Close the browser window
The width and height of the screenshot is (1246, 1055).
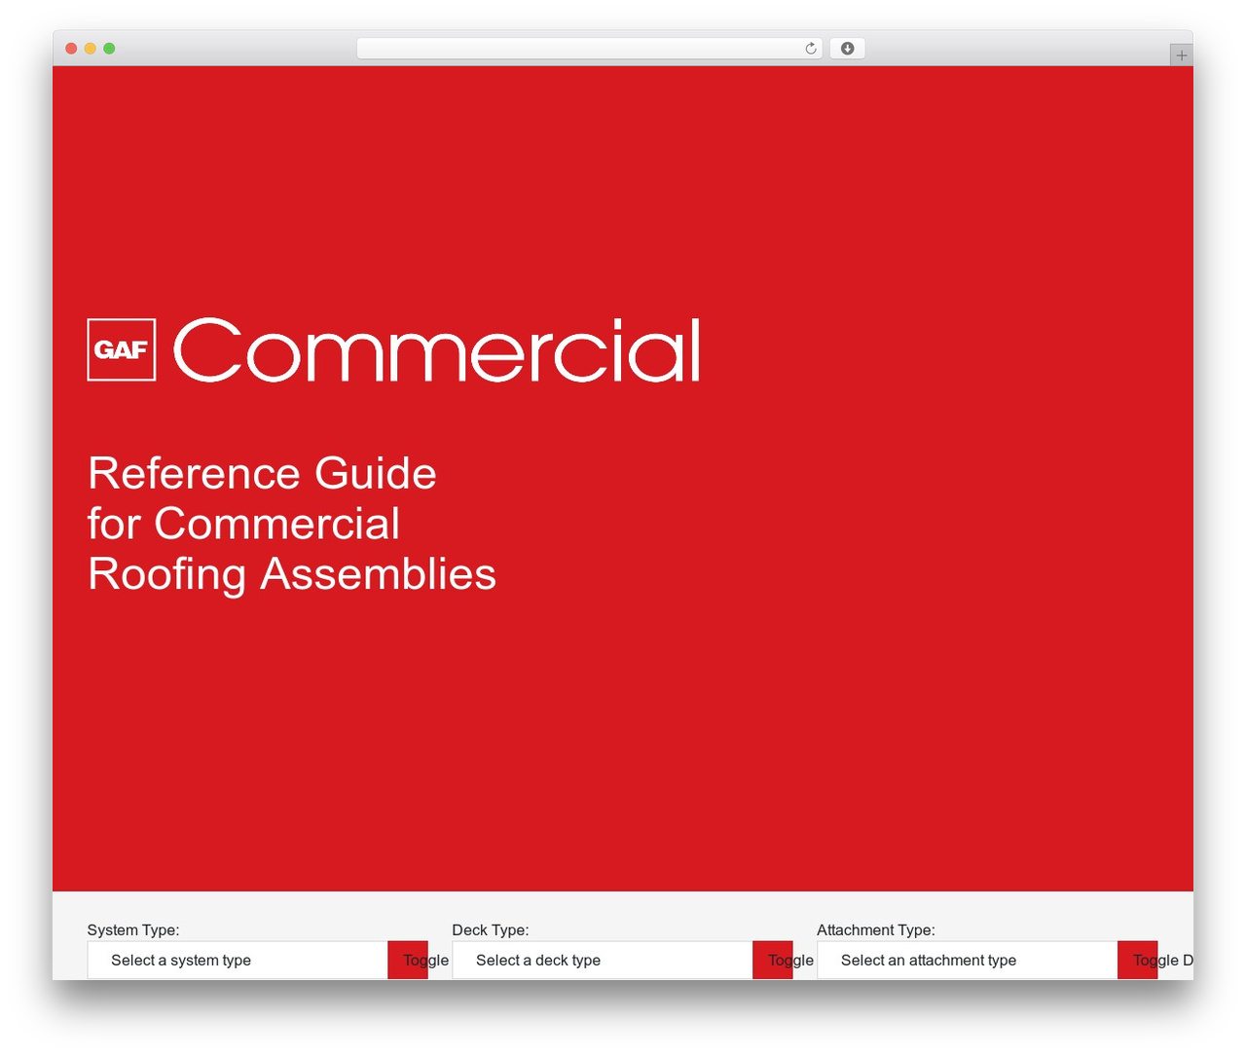tap(71, 49)
